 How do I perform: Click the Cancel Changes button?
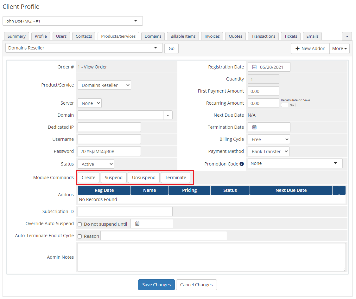tap(196, 285)
